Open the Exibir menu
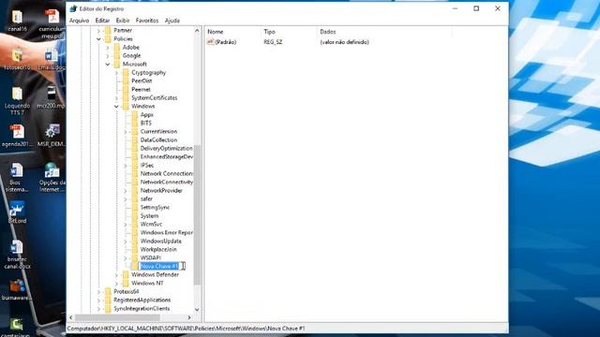This screenshot has width=600, height=337. (123, 21)
